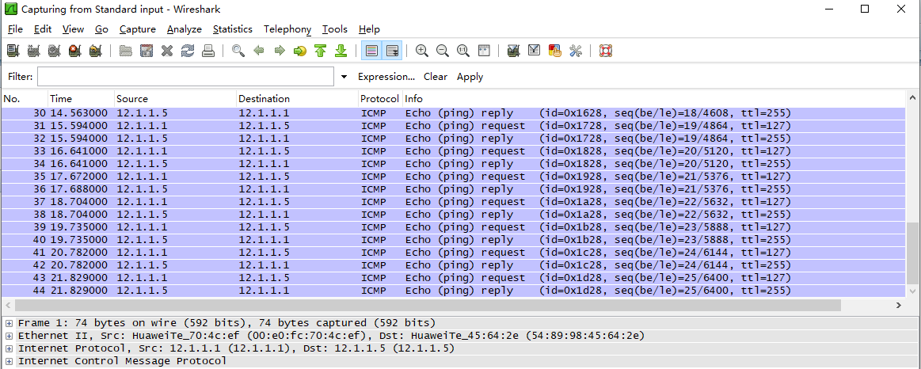Open help lifebuoy icon
Viewport: 921px width, 369px height.
(x=606, y=51)
